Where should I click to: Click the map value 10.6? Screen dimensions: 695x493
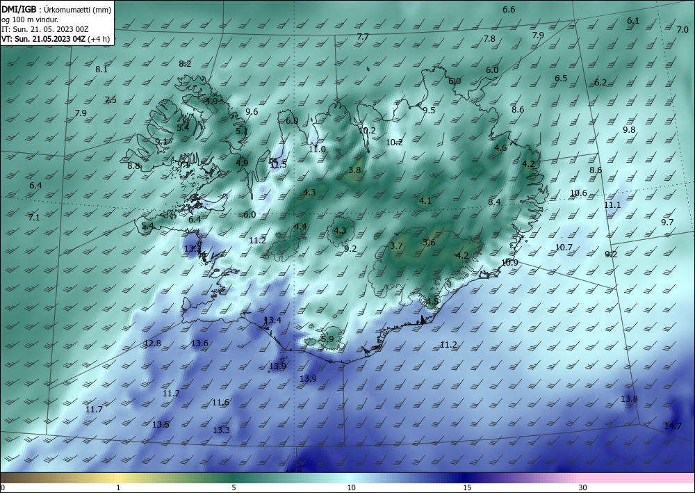(578, 193)
